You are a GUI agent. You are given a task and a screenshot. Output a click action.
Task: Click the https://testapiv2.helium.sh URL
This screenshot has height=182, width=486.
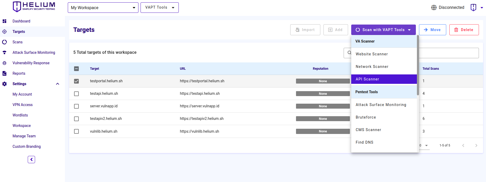(202, 119)
